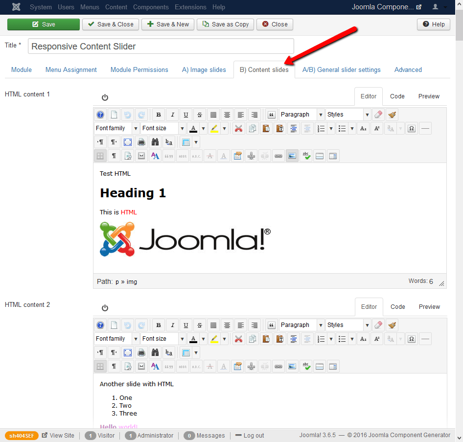This screenshot has height=442, width=463.
Task: Open Paragraph format dropdown in HTML content 1
Action: (x=302, y=115)
